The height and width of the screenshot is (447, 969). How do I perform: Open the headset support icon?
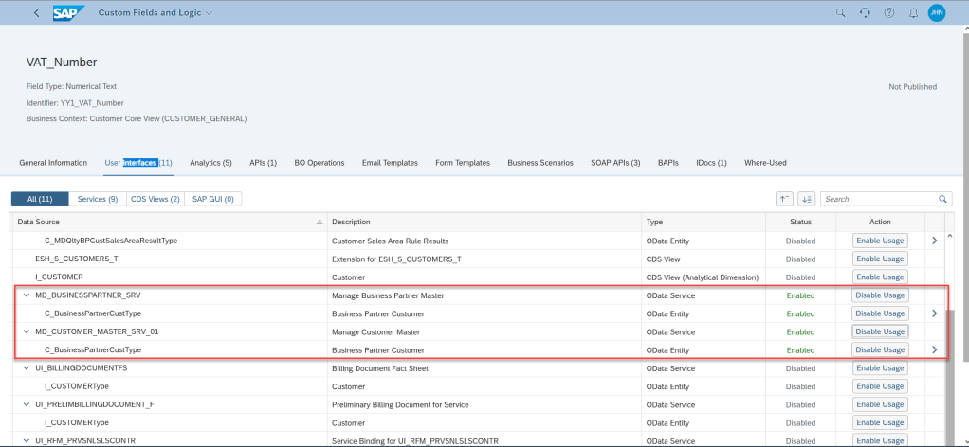865,13
